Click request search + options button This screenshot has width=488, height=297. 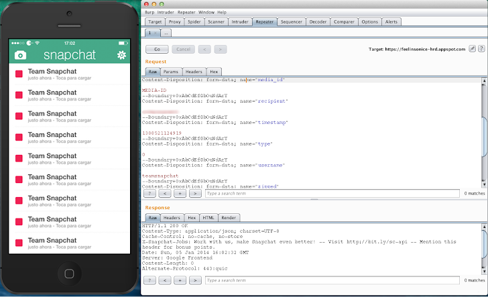tap(180, 193)
